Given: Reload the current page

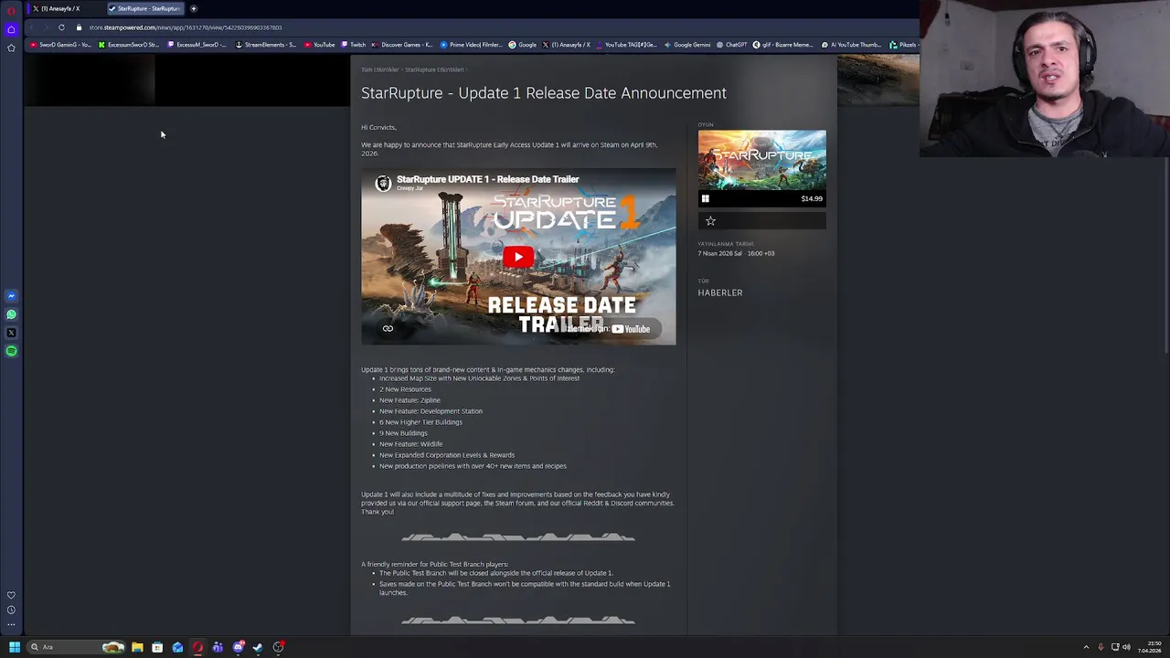Looking at the screenshot, I should [x=61, y=27].
